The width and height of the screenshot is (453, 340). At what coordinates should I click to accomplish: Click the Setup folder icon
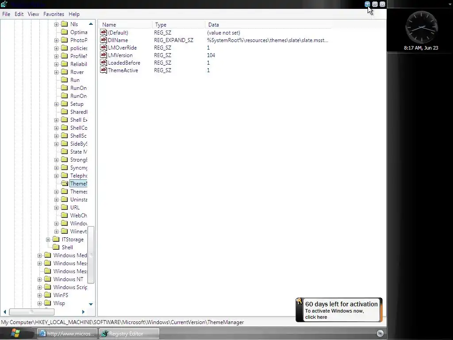click(x=65, y=104)
